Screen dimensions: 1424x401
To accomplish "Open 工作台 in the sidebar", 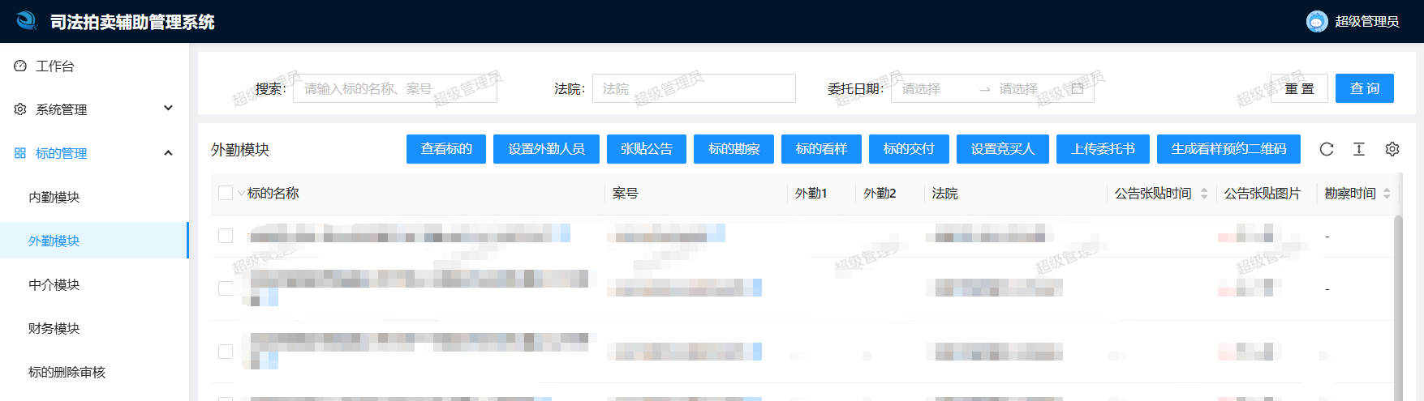I will pyautogui.click(x=94, y=66).
